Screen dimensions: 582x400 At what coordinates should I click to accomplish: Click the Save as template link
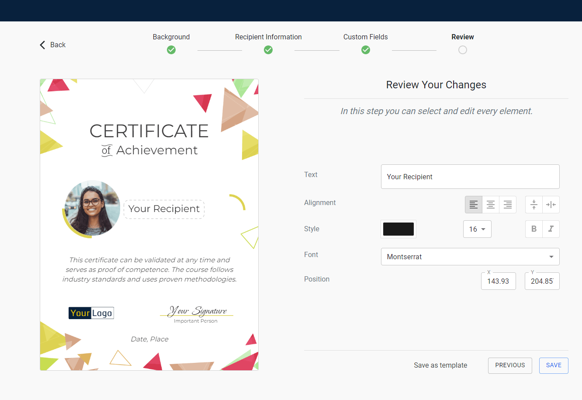440,365
